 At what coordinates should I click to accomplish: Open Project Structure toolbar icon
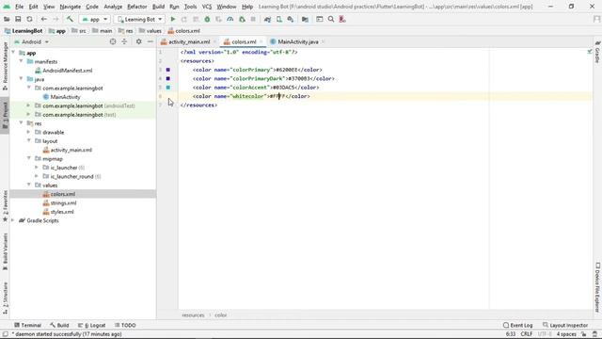point(305,19)
